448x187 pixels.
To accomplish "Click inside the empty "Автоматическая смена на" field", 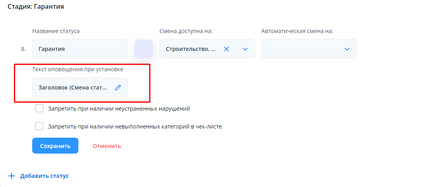I will 301,49.
